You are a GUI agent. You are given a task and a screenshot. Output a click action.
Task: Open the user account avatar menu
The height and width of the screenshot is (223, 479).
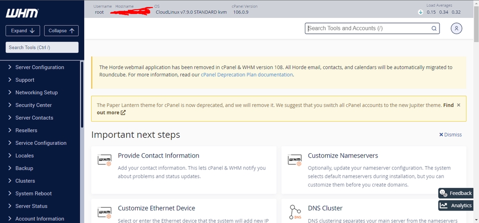point(457,28)
